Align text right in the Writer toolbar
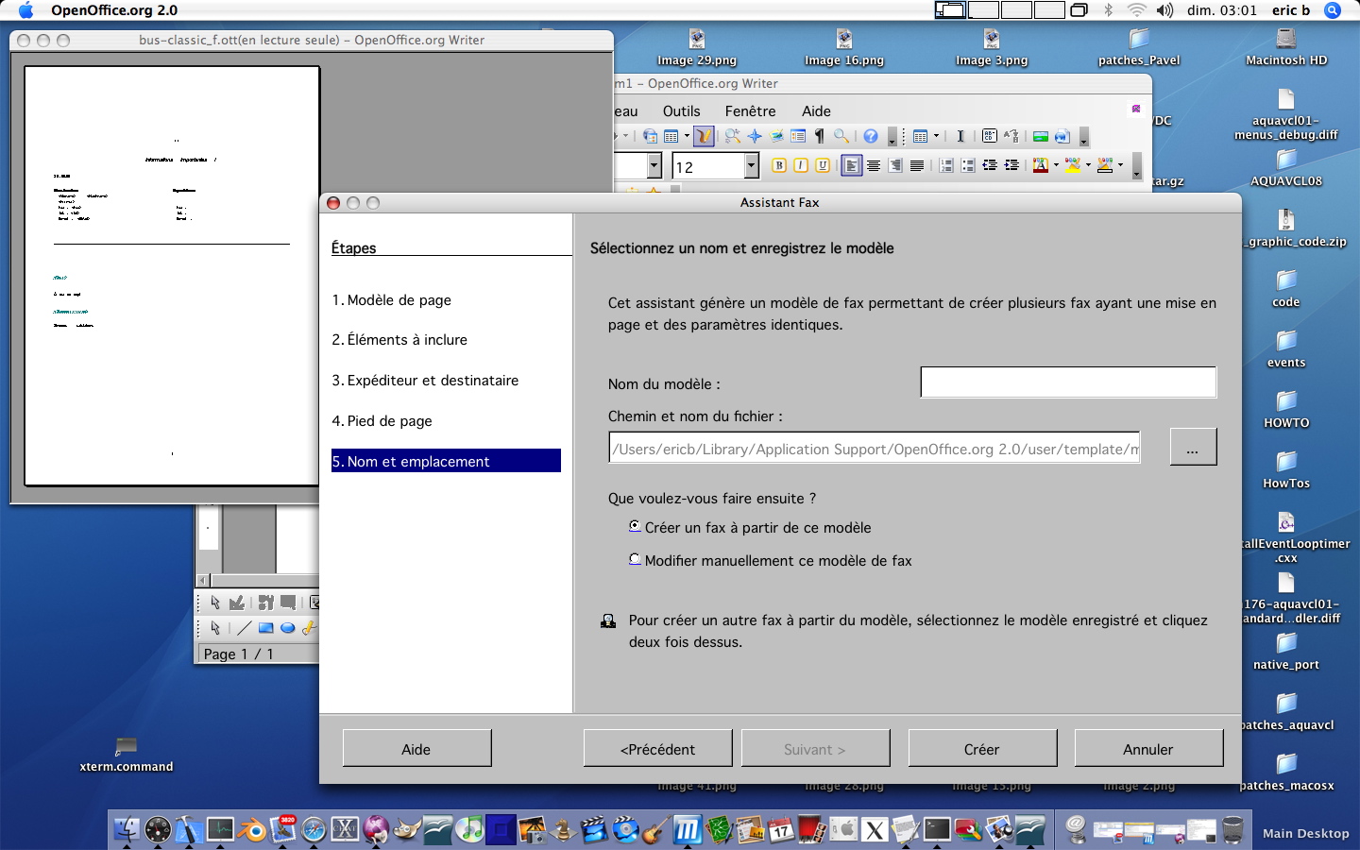The height and width of the screenshot is (850, 1360). pos(895,166)
